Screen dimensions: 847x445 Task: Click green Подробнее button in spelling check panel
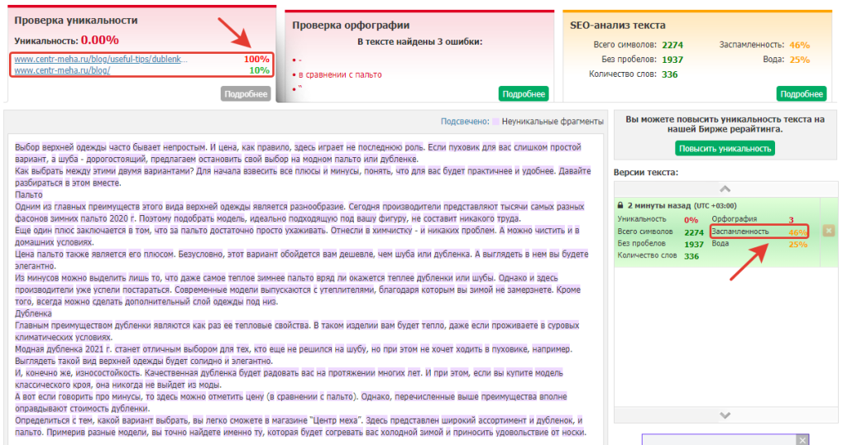(524, 93)
